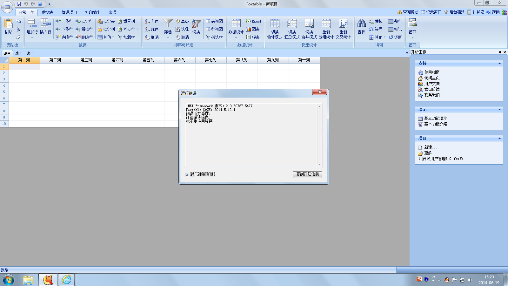The width and height of the screenshot is (508, 286).
Task: Toggle 后台筛选 background filter
Action: 454,12
